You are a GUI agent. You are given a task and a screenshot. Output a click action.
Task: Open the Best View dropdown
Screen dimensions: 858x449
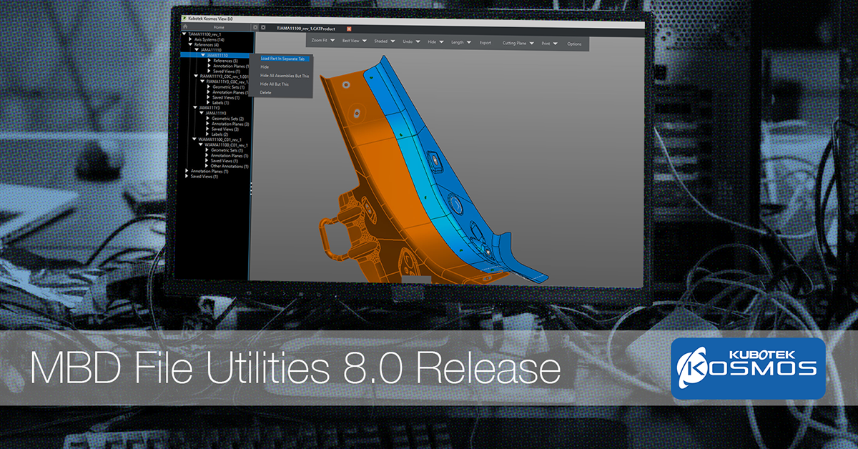tap(355, 41)
